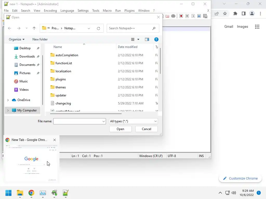Image resolution: width=266 pixels, height=199 pixels.
Task: Open Chrome side panel icon
Action: pos(244,13)
